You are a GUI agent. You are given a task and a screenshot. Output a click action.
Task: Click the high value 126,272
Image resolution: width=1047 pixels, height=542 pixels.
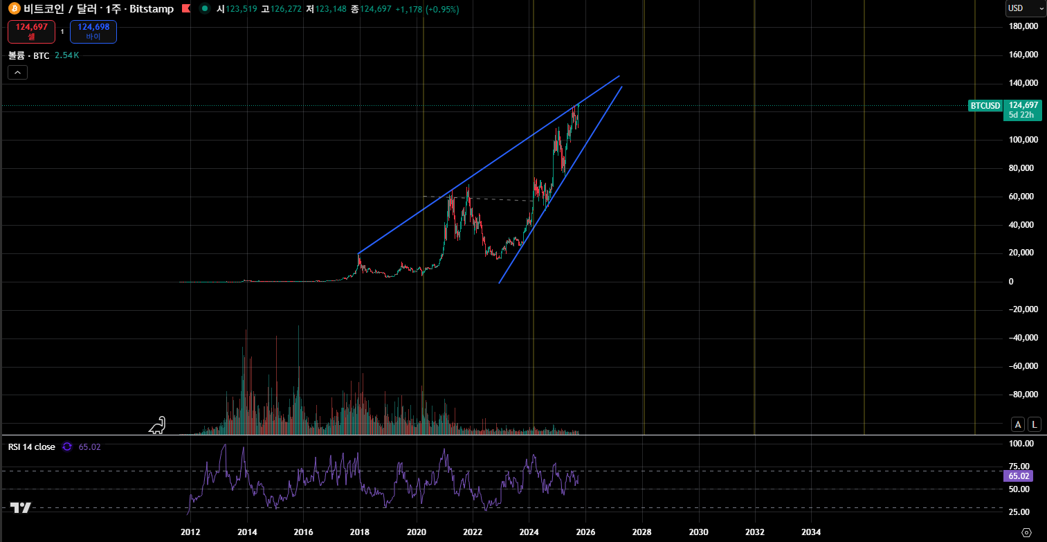coord(286,9)
